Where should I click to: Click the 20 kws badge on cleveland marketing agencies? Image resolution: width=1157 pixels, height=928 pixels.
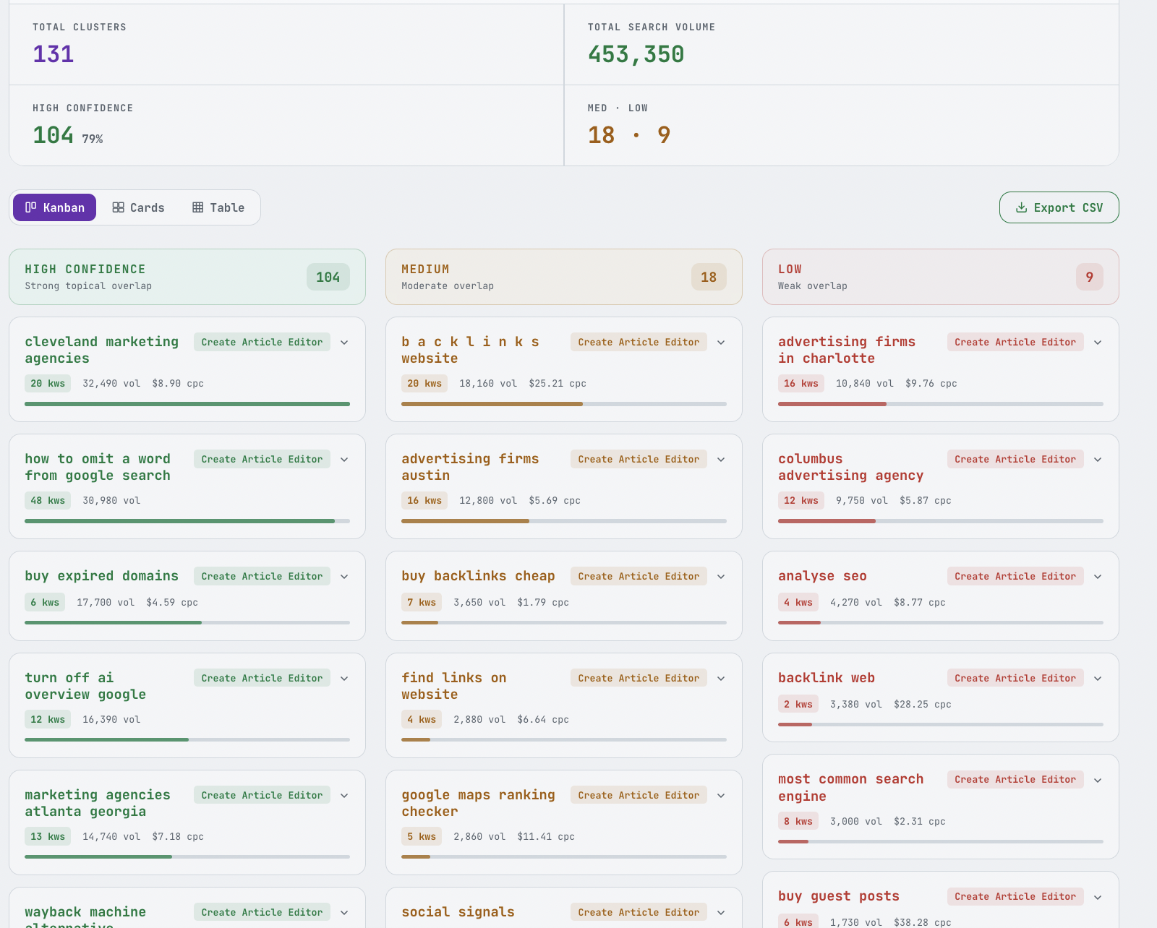(48, 383)
